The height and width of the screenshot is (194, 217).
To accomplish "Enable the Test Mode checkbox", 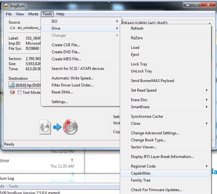I will tap(19, 92).
